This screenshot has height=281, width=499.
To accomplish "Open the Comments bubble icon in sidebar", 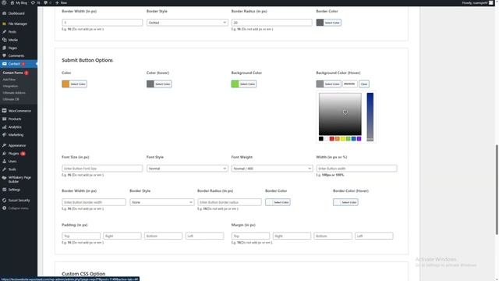I will (x=4, y=55).
